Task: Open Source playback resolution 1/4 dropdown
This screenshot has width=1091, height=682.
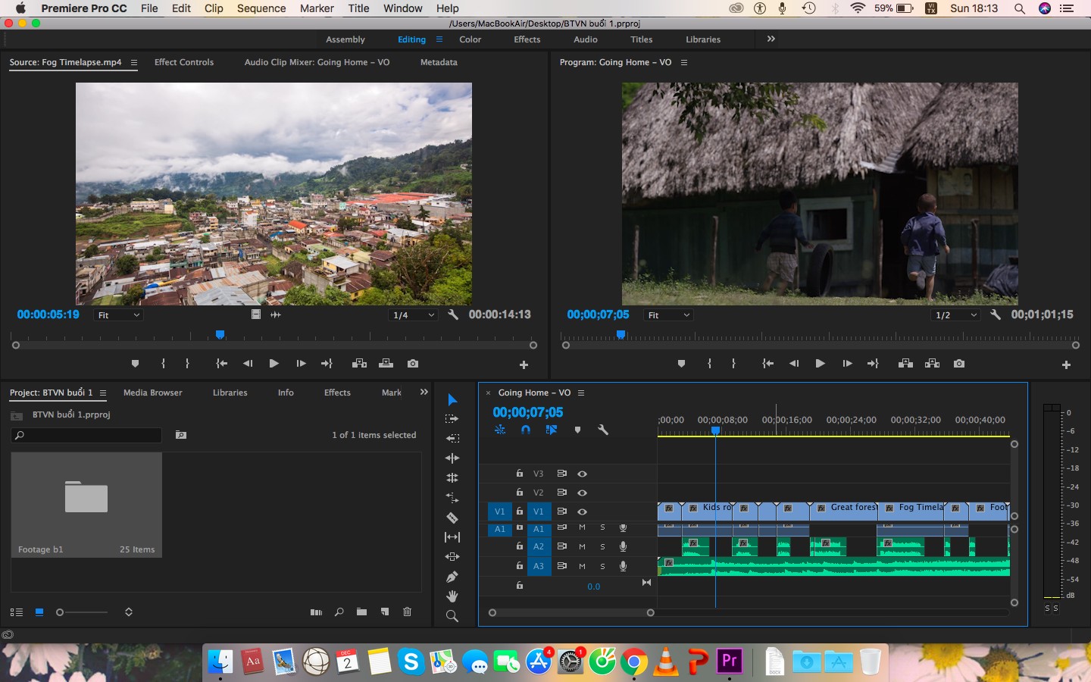Action: pos(414,315)
